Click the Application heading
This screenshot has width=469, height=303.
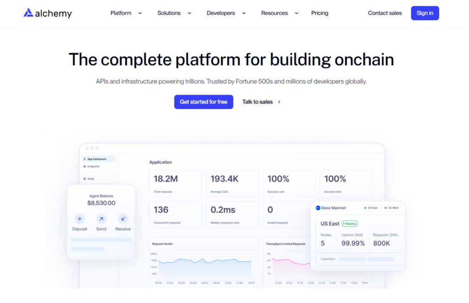click(x=161, y=162)
